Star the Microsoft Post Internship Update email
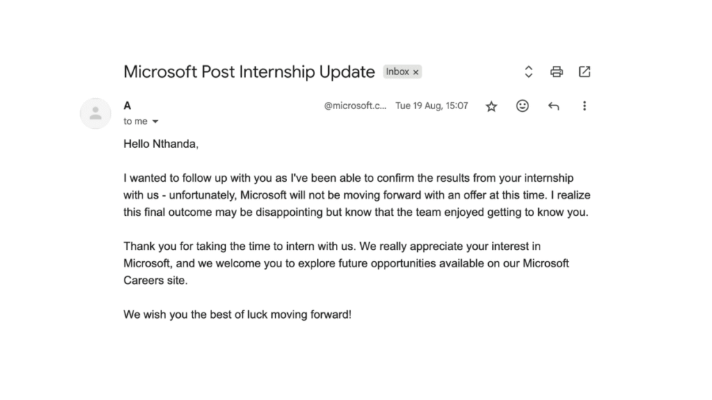This screenshot has width=712, height=400. [x=492, y=106]
